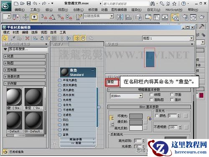Click the binoculars search icon

[153, 4]
